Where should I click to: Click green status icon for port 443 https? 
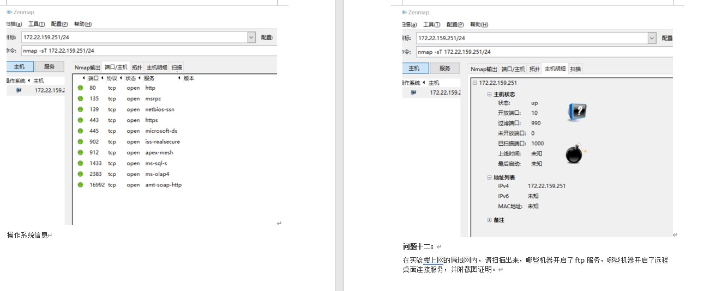click(x=80, y=120)
